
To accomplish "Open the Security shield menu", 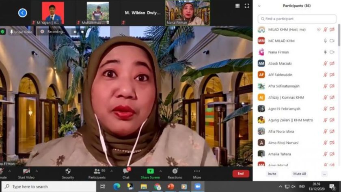I will 68,173.
